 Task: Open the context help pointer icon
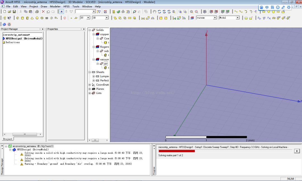pyautogui.click(x=9, y=18)
